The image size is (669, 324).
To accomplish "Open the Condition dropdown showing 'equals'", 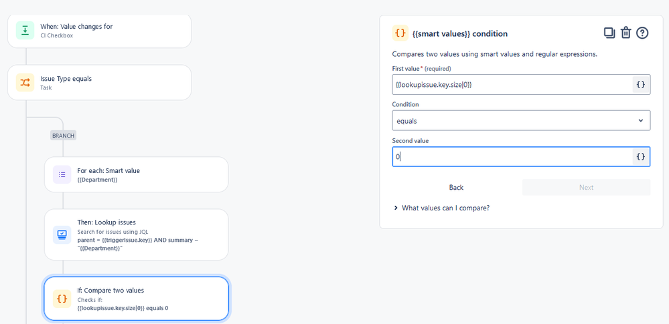I will [521, 120].
